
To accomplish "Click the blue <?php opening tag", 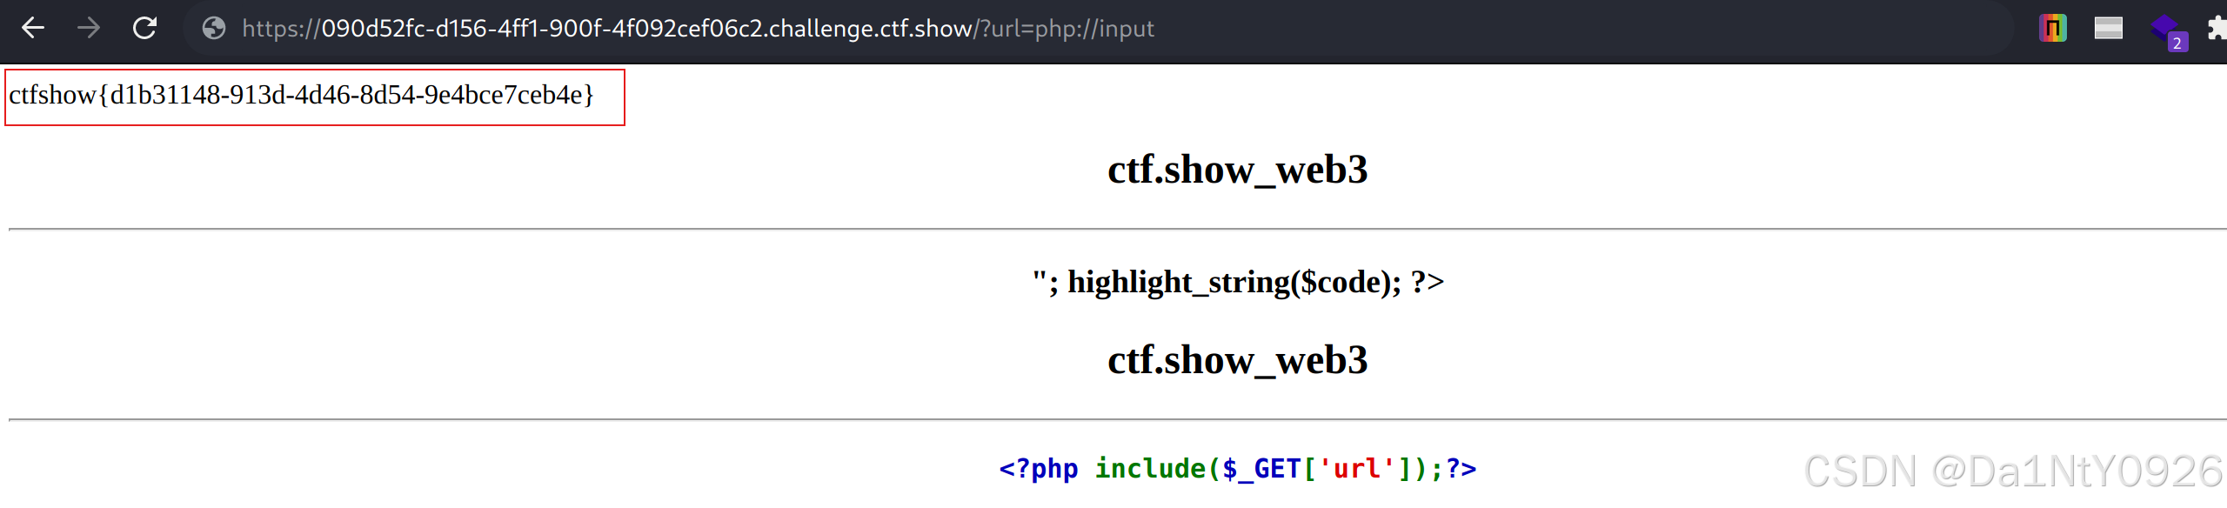I will [x=1039, y=469].
